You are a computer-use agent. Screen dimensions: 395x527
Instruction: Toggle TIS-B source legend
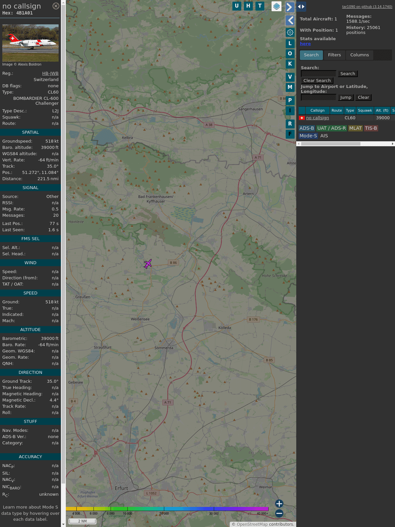[x=371, y=128]
